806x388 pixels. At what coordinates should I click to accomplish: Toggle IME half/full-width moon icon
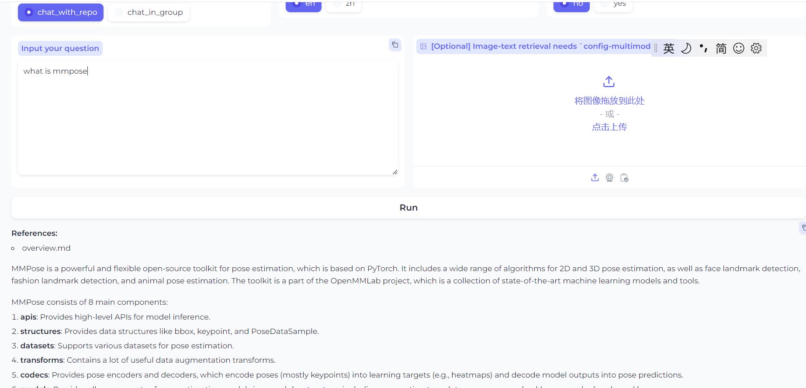(x=686, y=48)
